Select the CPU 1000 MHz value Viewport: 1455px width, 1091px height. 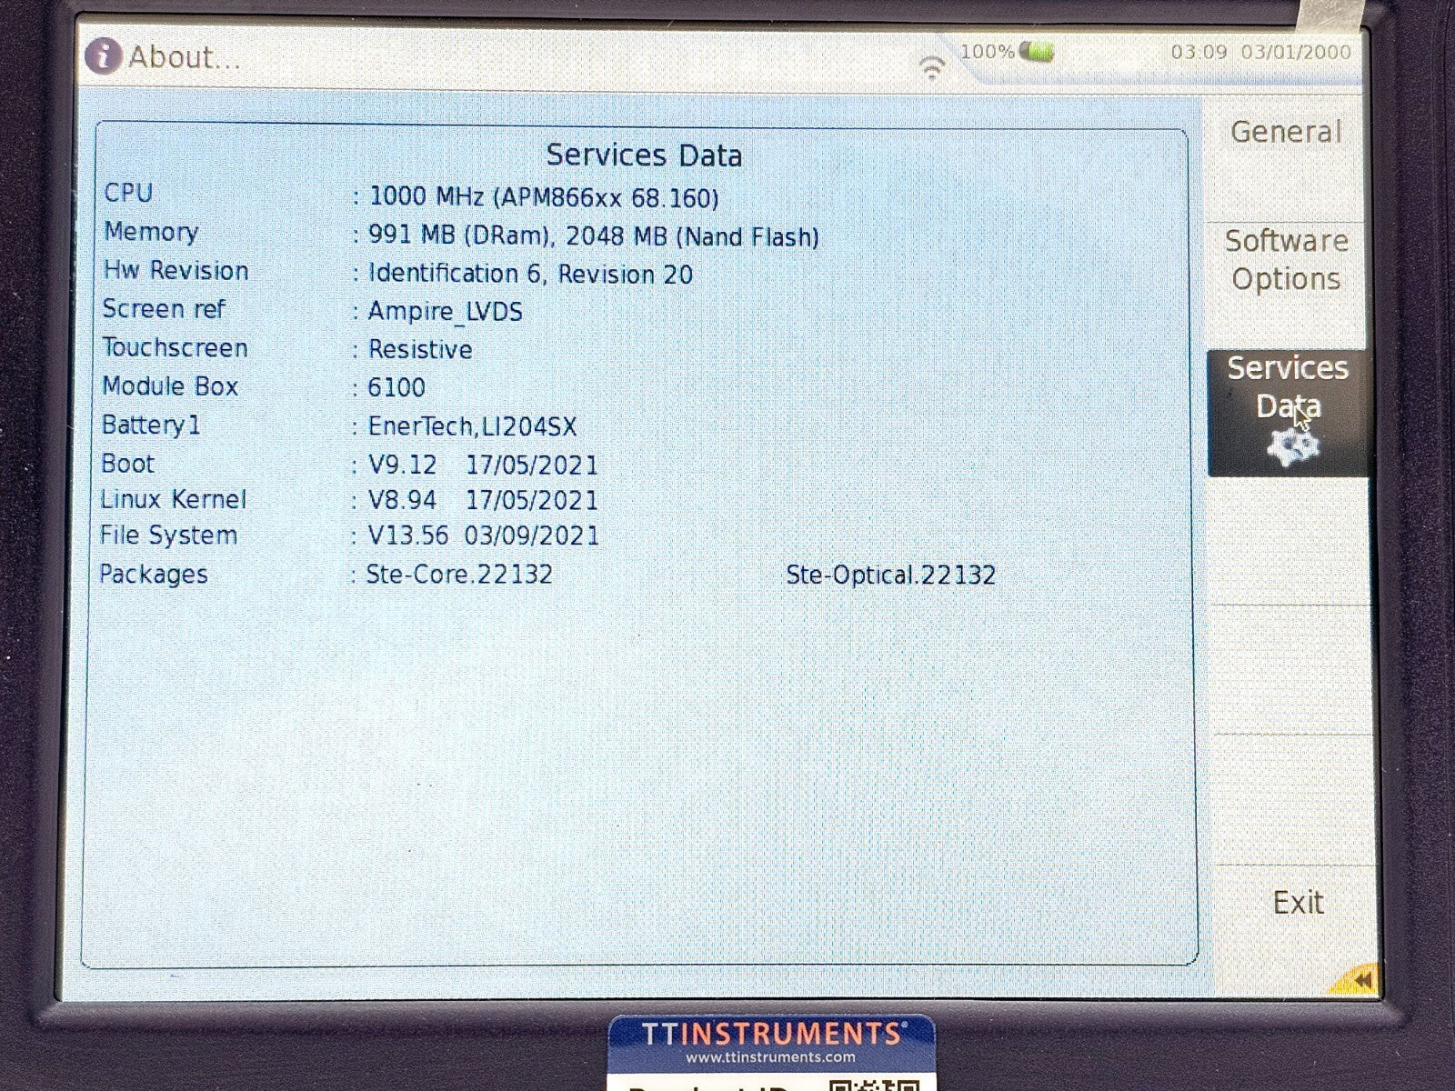[544, 197]
